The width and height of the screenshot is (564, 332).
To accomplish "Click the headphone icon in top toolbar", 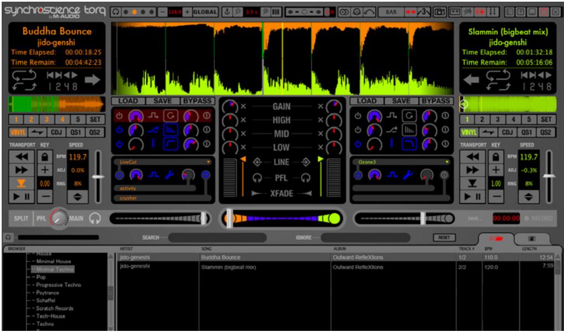I will tap(116, 12).
